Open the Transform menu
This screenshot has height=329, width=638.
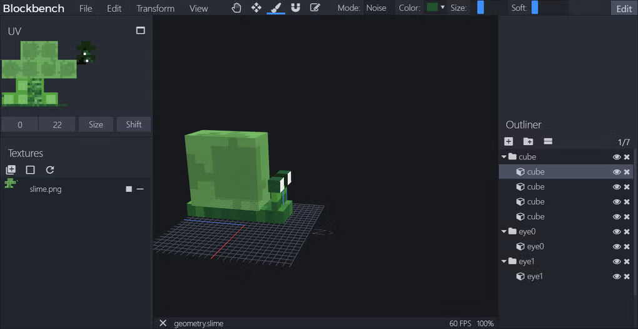(x=155, y=9)
